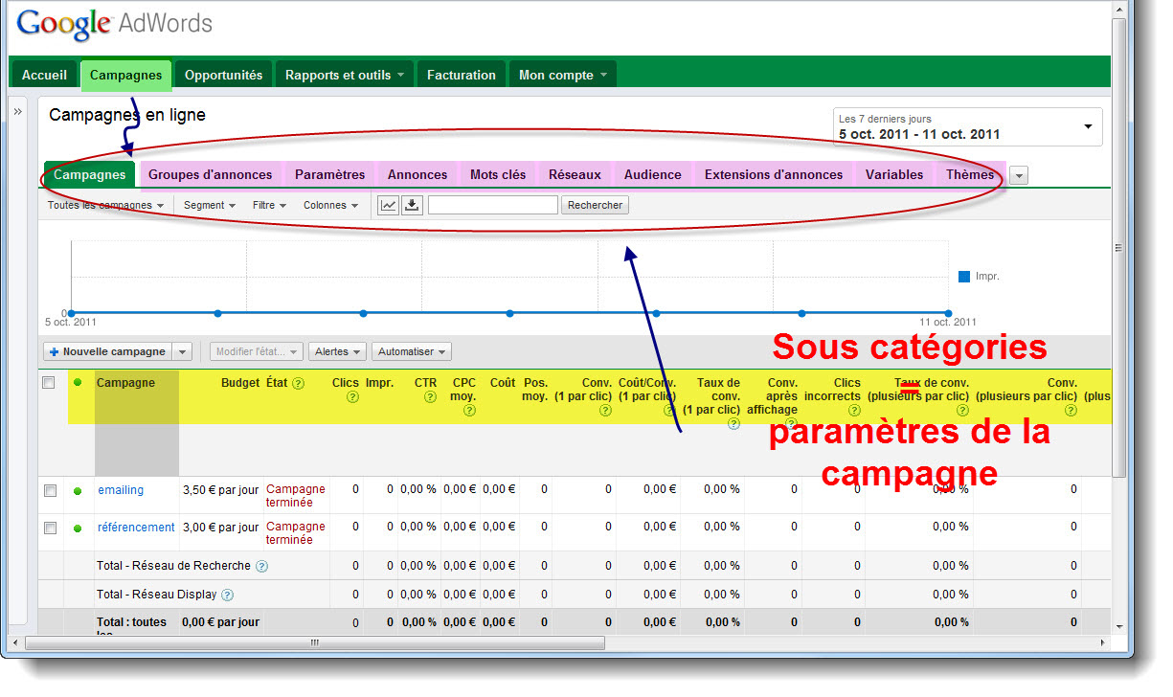The height and width of the screenshot is (697, 1173).
Task: Click the chart toggle icon in the toolbar
Action: coord(389,205)
